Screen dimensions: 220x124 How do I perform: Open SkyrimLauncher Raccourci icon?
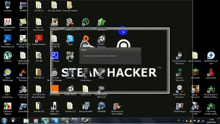coord(180,58)
